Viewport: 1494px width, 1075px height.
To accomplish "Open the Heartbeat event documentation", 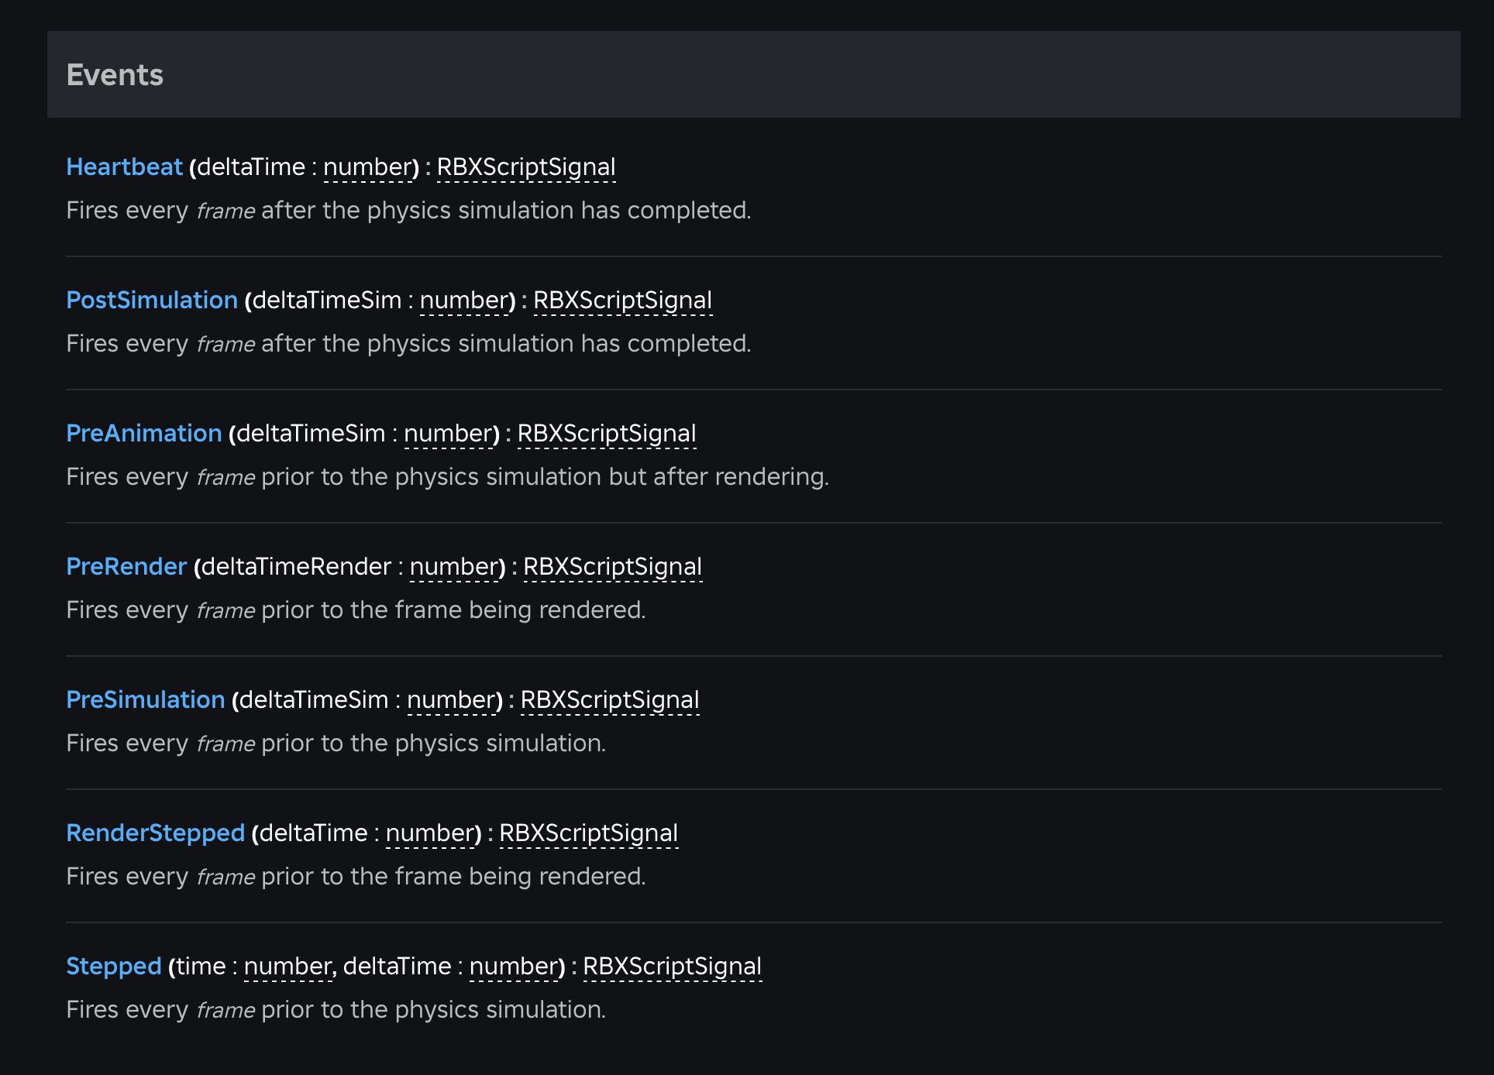I will 124,167.
